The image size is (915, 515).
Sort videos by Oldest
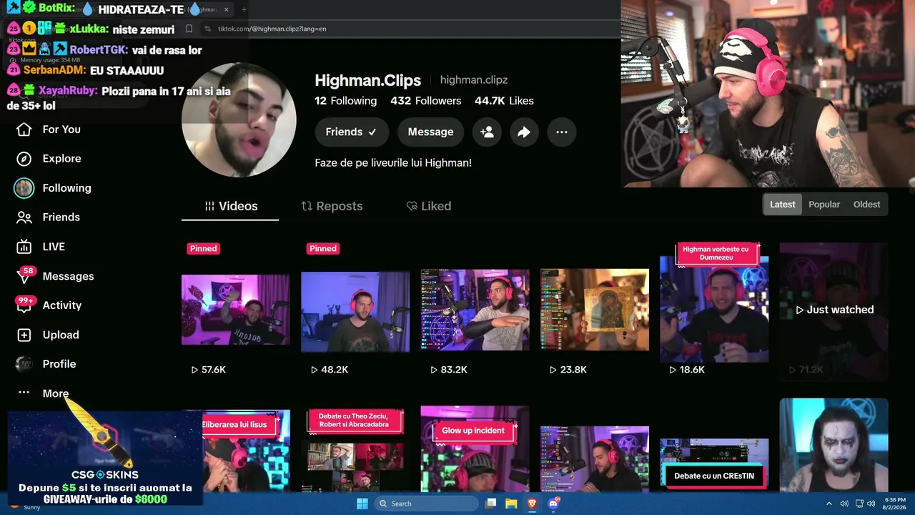point(866,205)
